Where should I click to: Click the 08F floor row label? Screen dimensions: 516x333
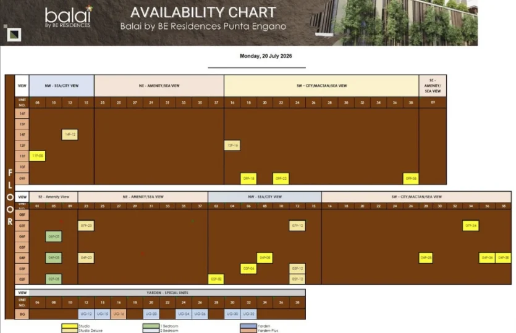(22, 215)
